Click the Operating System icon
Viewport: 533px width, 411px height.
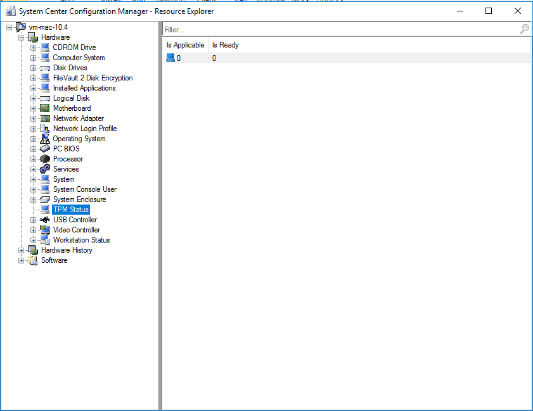pos(45,139)
